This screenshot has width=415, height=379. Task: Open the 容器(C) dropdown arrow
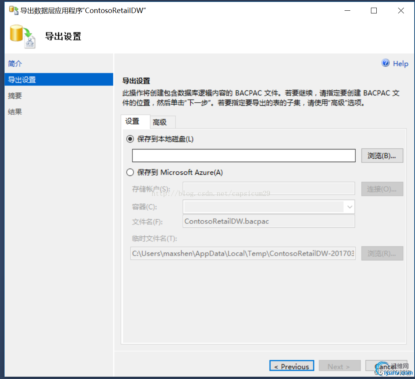(x=350, y=207)
